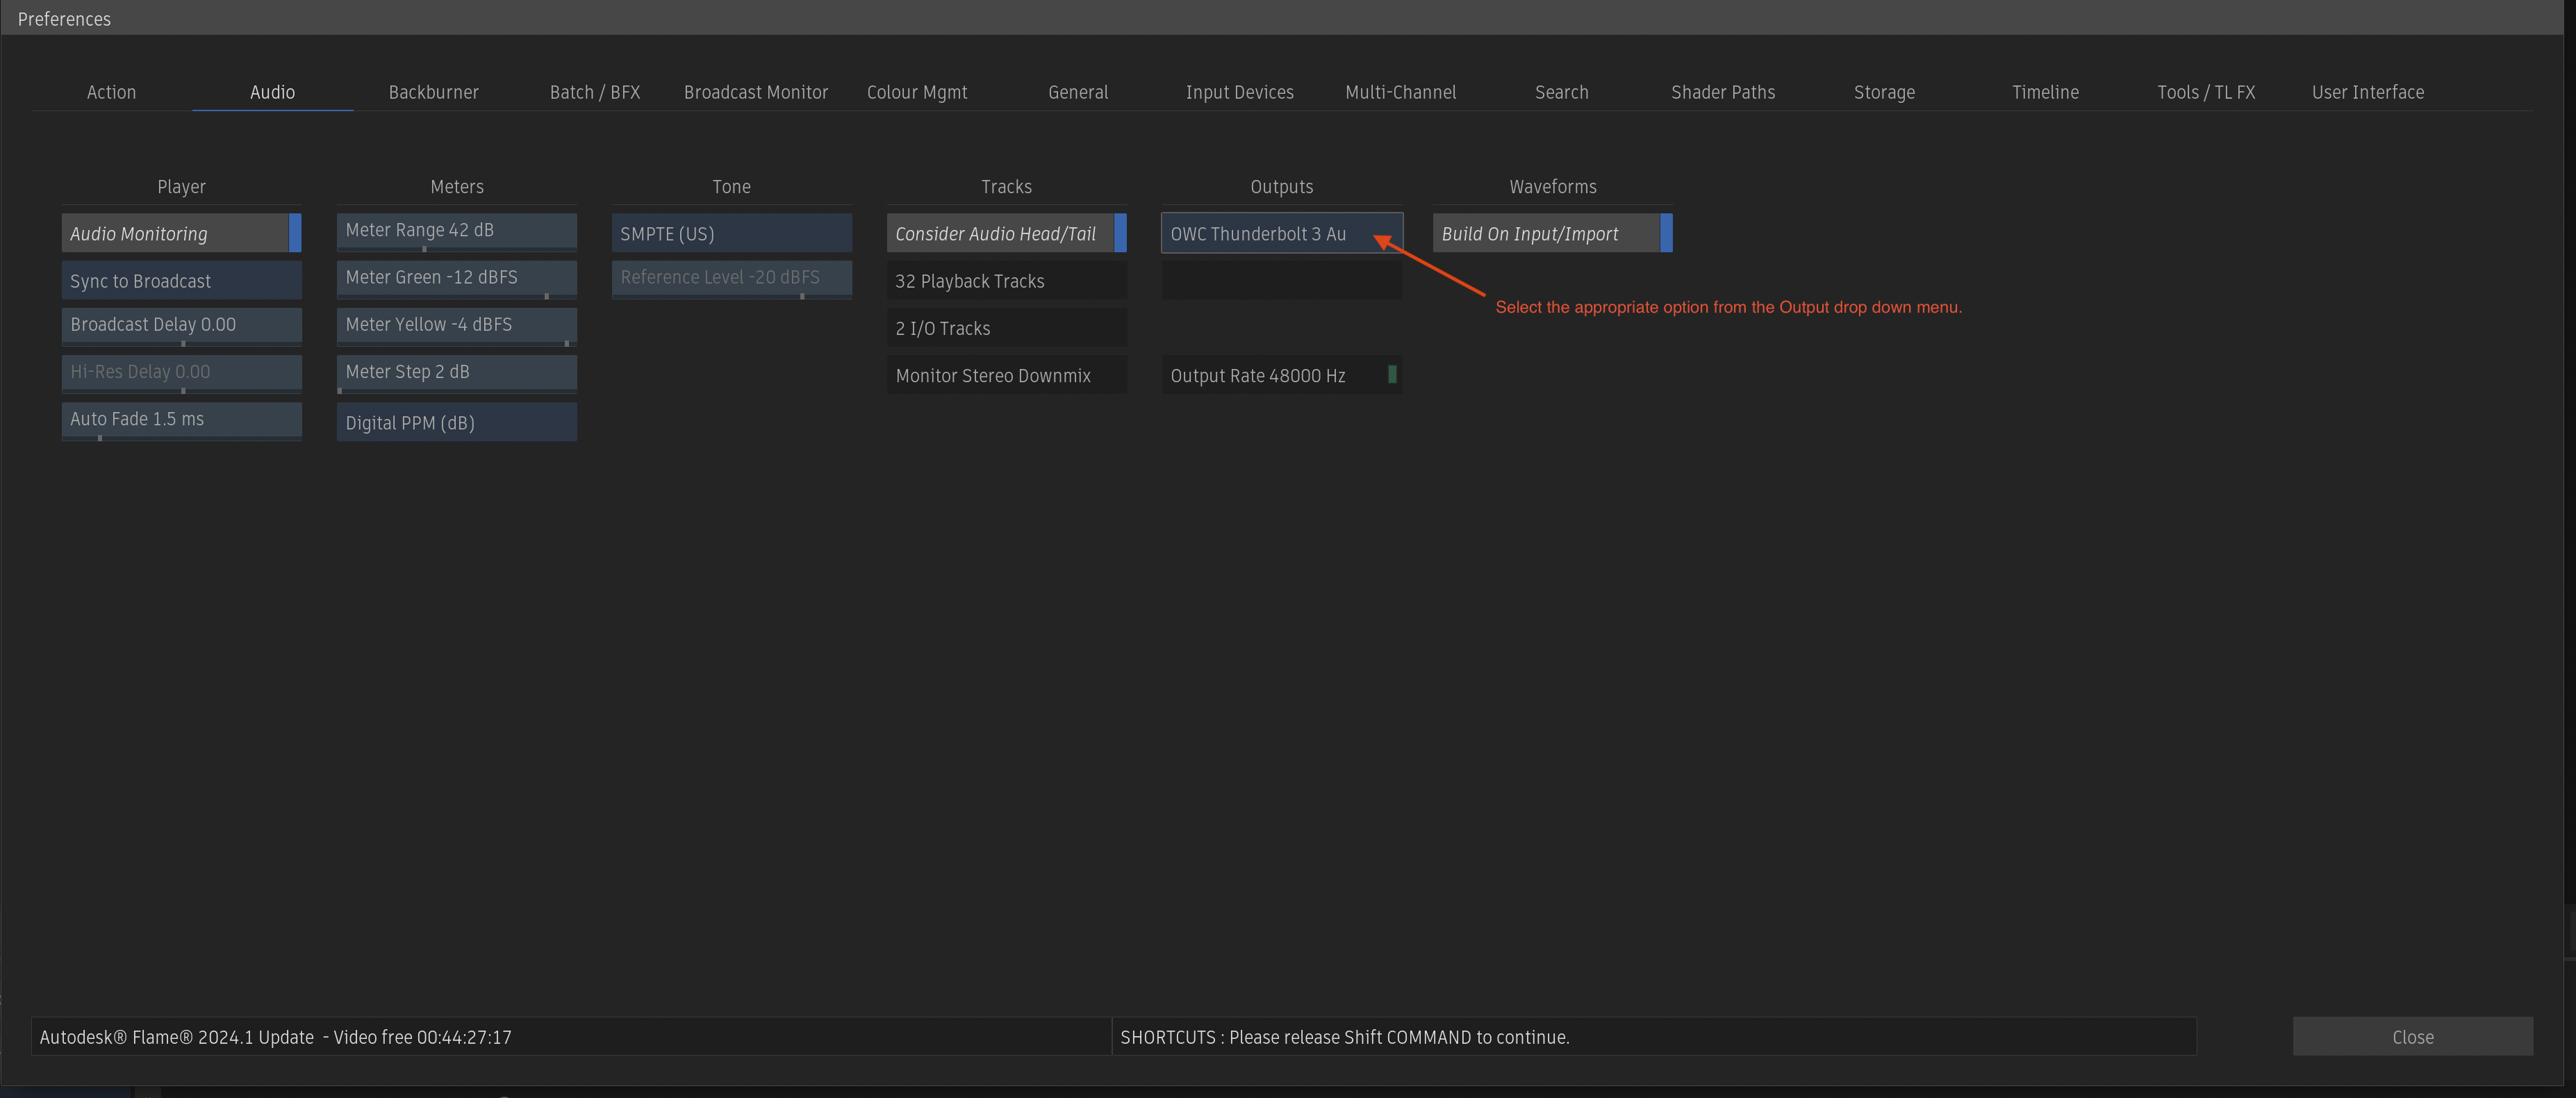The width and height of the screenshot is (2576, 1098).
Task: Switch to the User Interface tab
Action: click(2368, 91)
